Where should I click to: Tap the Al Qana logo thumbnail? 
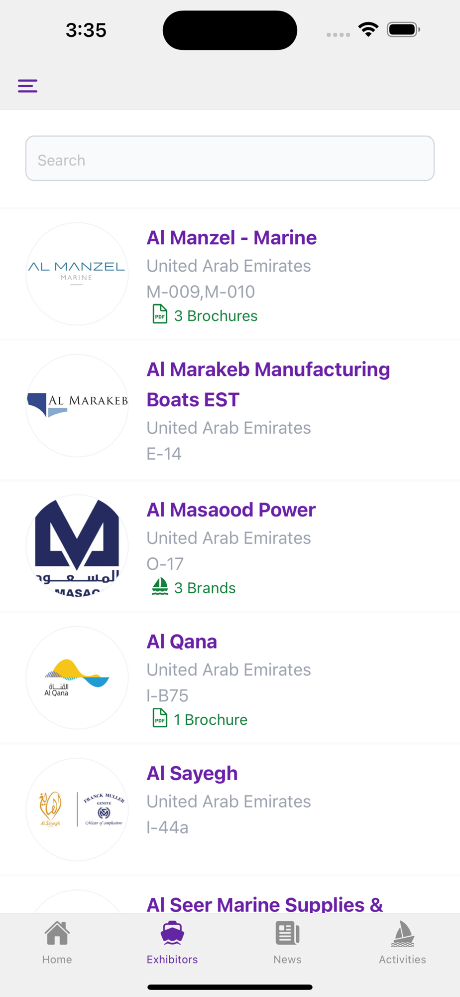click(77, 677)
